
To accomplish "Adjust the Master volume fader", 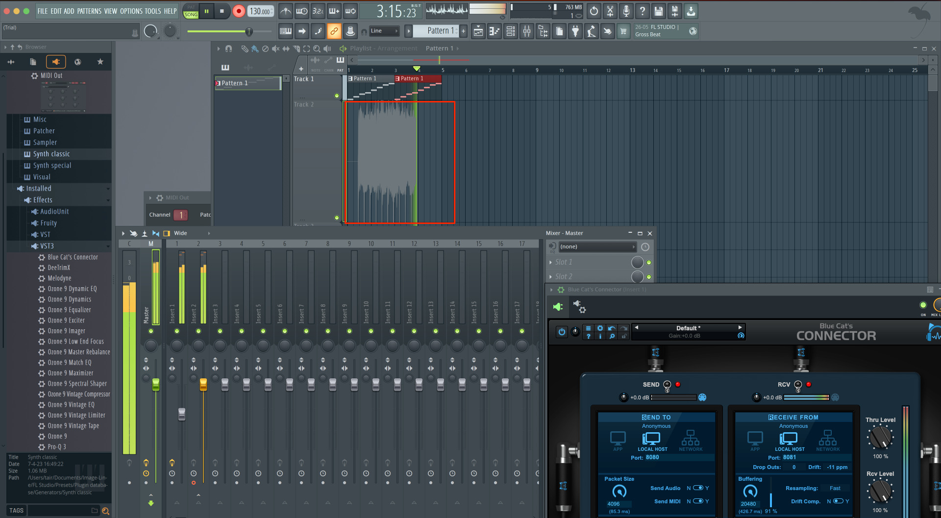I will pyautogui.click(x=156, y=385).
